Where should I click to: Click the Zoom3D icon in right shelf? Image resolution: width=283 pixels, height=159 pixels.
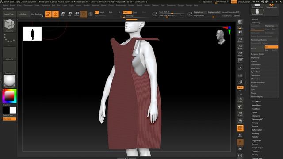240,114
